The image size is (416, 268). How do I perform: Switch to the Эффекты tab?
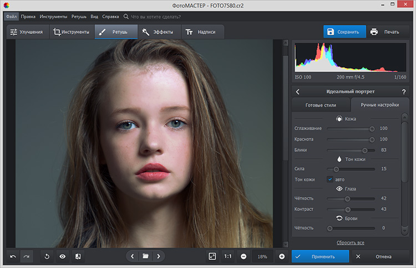158,32
